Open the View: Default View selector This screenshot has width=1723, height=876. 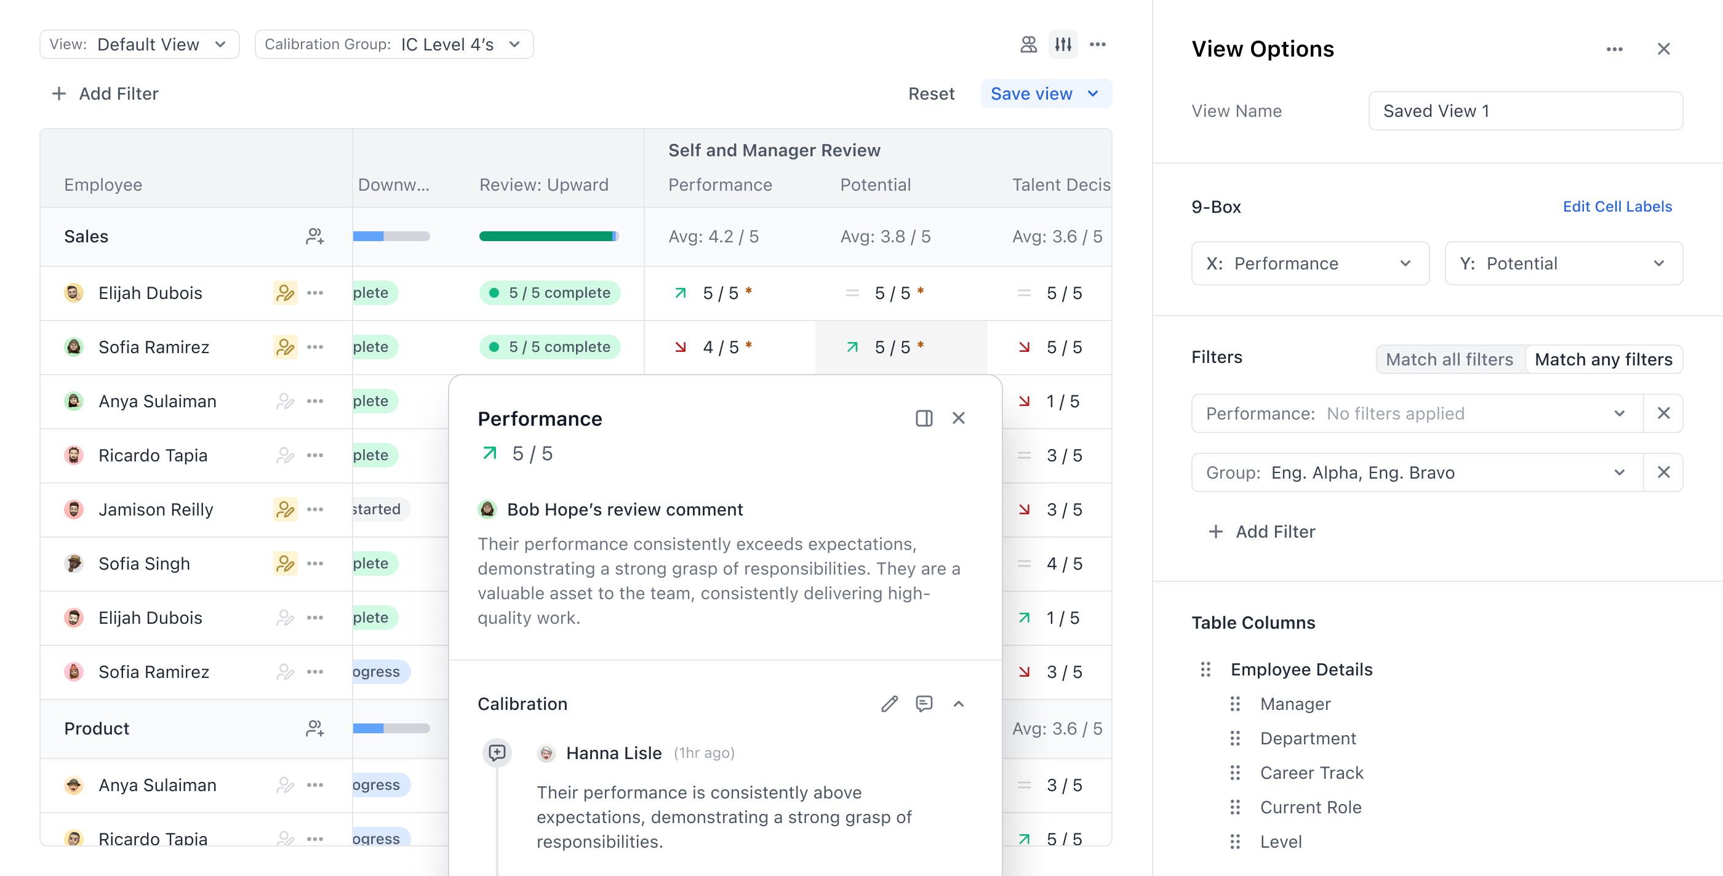[x=139, y=45]
